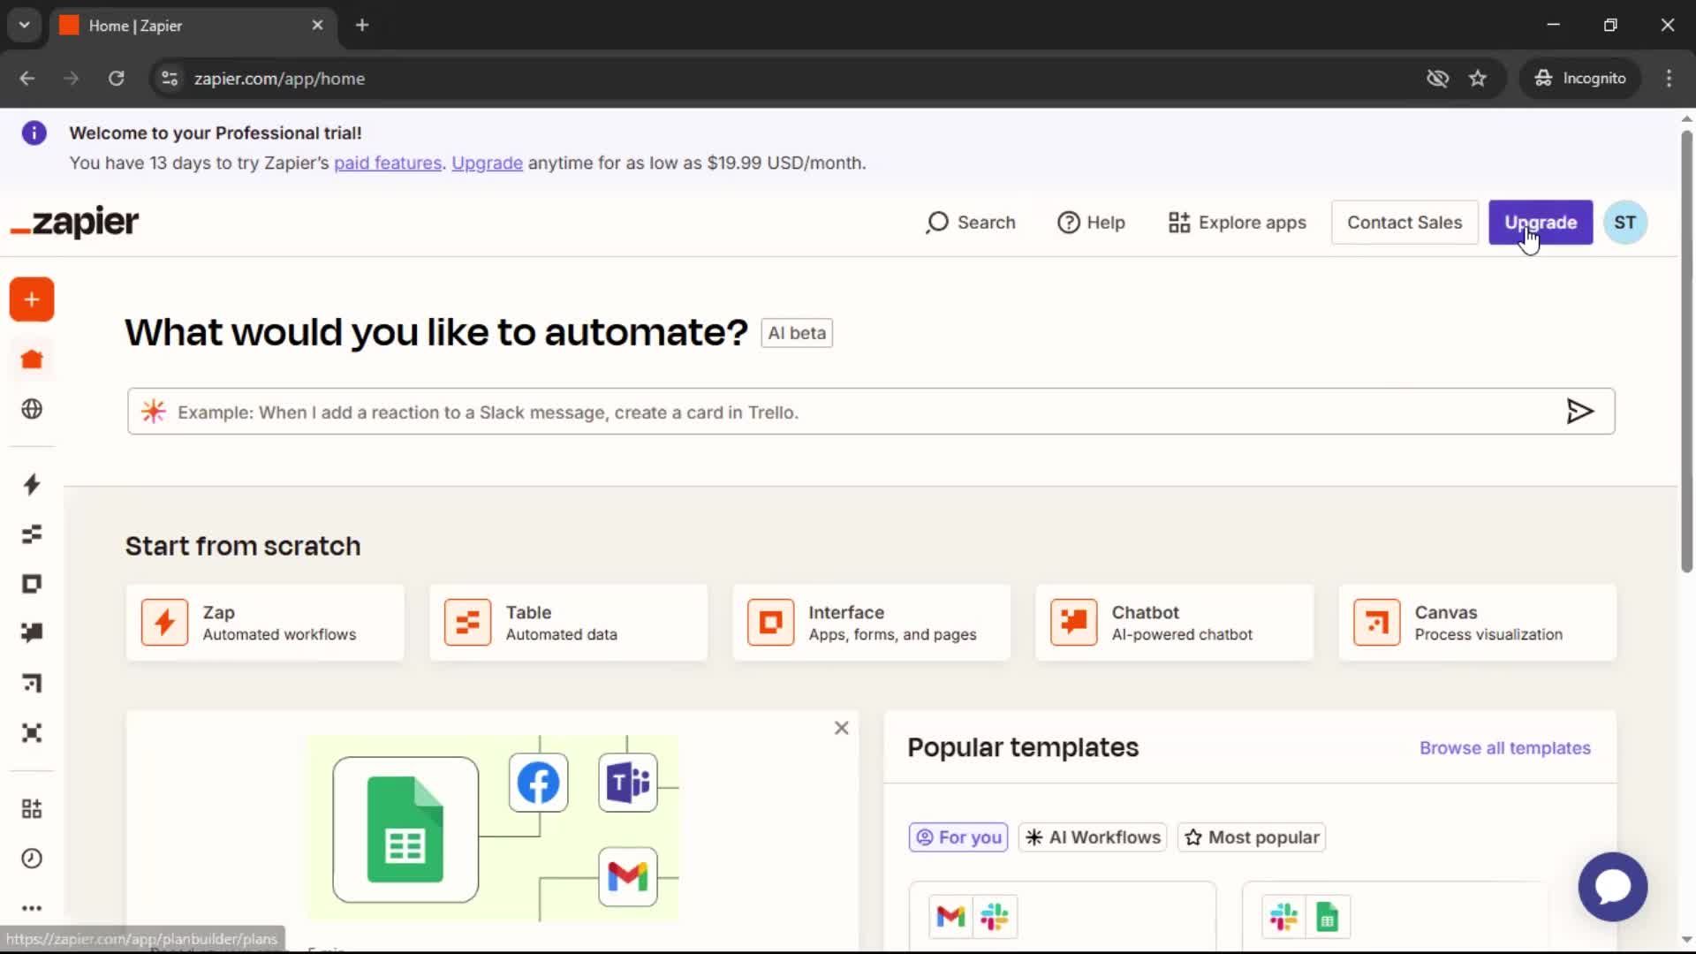Screen dimensions: 1696x954
Task: Open Help in the top navigation
Action: point(1092,223)
